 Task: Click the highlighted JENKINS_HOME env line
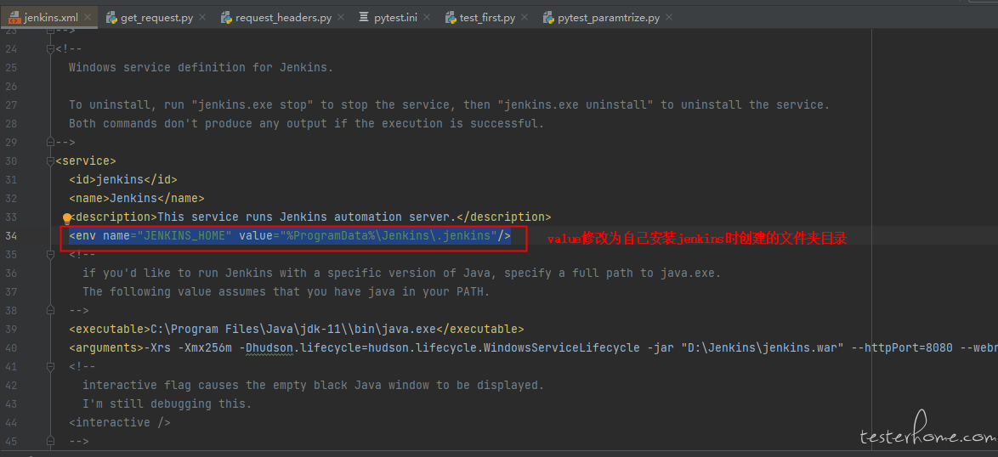pos(290,236)
